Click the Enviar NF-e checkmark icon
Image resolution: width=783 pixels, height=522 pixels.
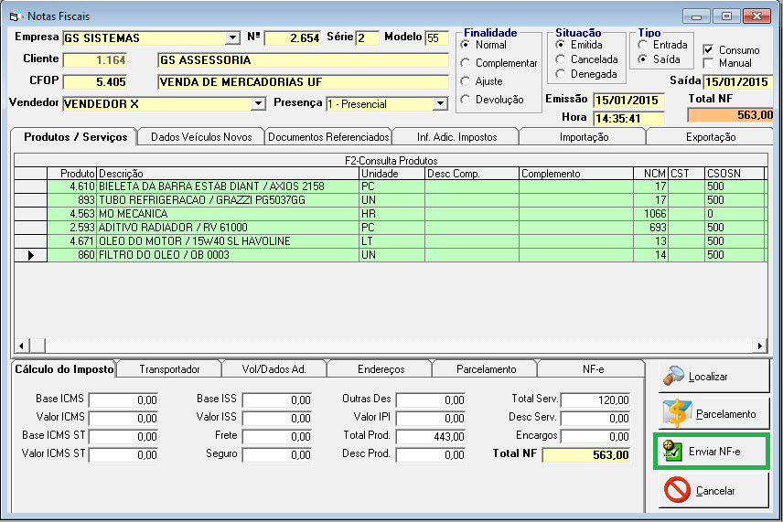[674, 451]
